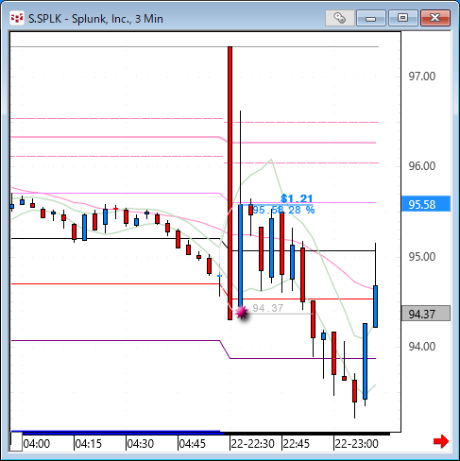Maximize the S.SPLK chart window
The image size is (460, 461).
[x=402, y=18]
